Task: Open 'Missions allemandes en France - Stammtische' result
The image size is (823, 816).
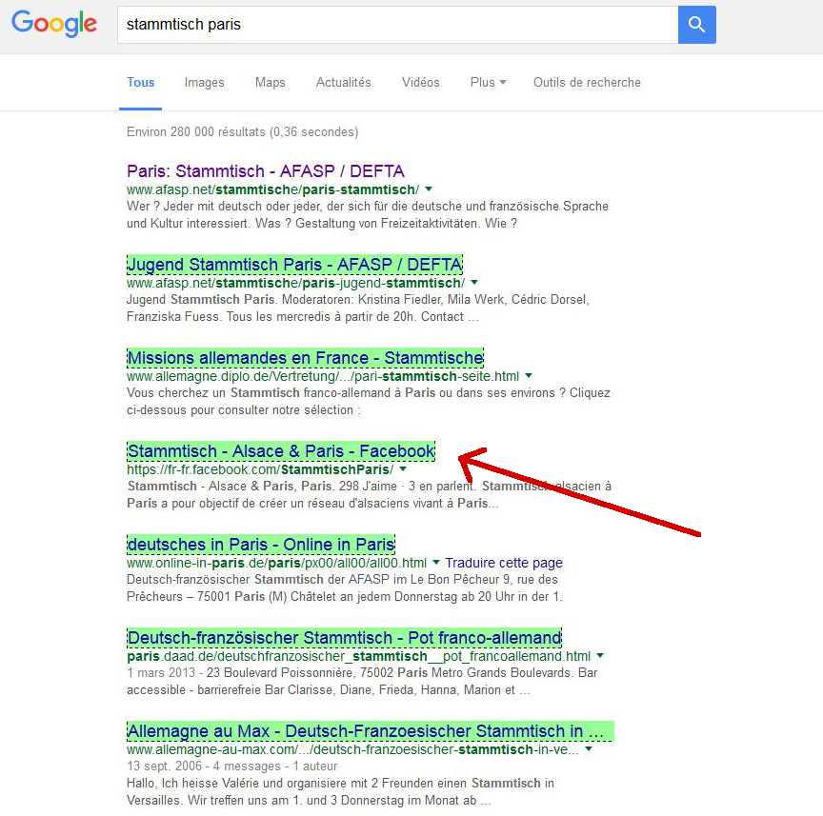Action: click(x=305, y=358)
